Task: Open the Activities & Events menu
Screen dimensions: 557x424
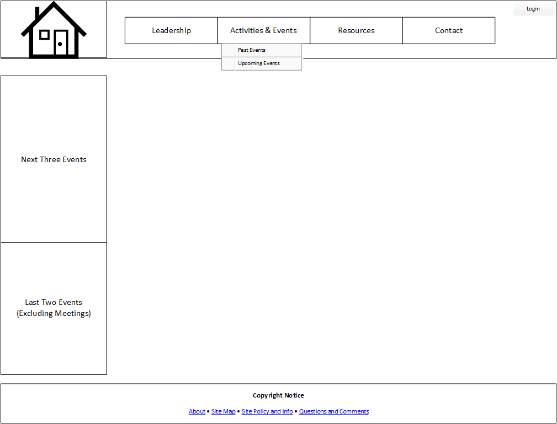Action: 263,30
